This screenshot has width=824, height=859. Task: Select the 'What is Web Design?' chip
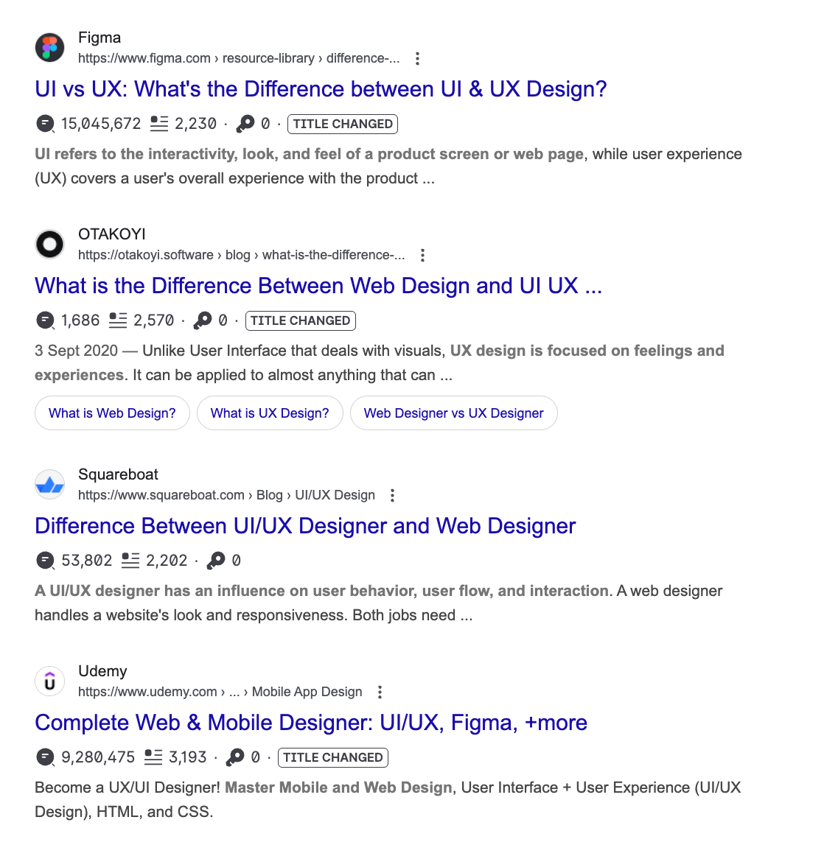(x=112, y=413)
